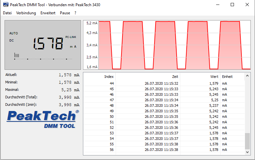Screen dimensions: 255x160
Task: Open the ? help menu
Action: [75, 13]
